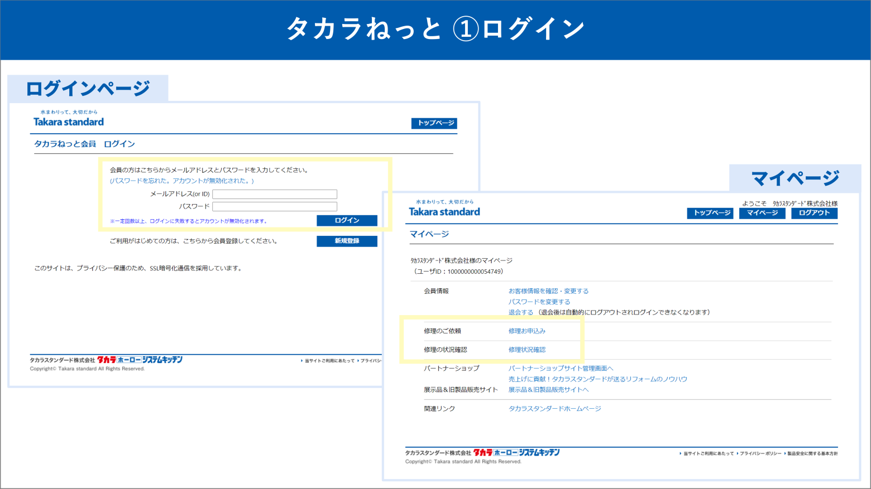Screen dimensions: 871x489
Task: Open the 売上げに貢献！リフォームのノウハウ link
Action: pyautogui.click(x=597, y=379)
